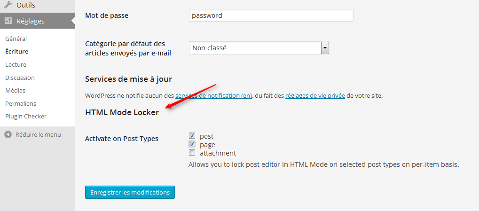Go to Lecture settings
Screen dimensions: 479x211
click(x=16, y=65)
